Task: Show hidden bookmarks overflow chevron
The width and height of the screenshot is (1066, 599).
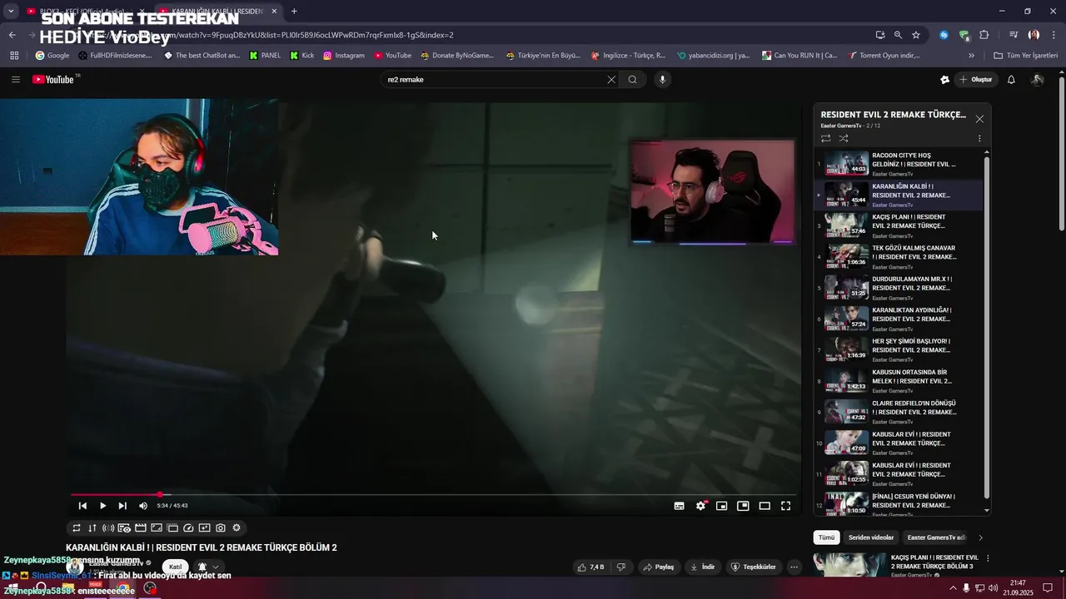Action: coord(971,56)
